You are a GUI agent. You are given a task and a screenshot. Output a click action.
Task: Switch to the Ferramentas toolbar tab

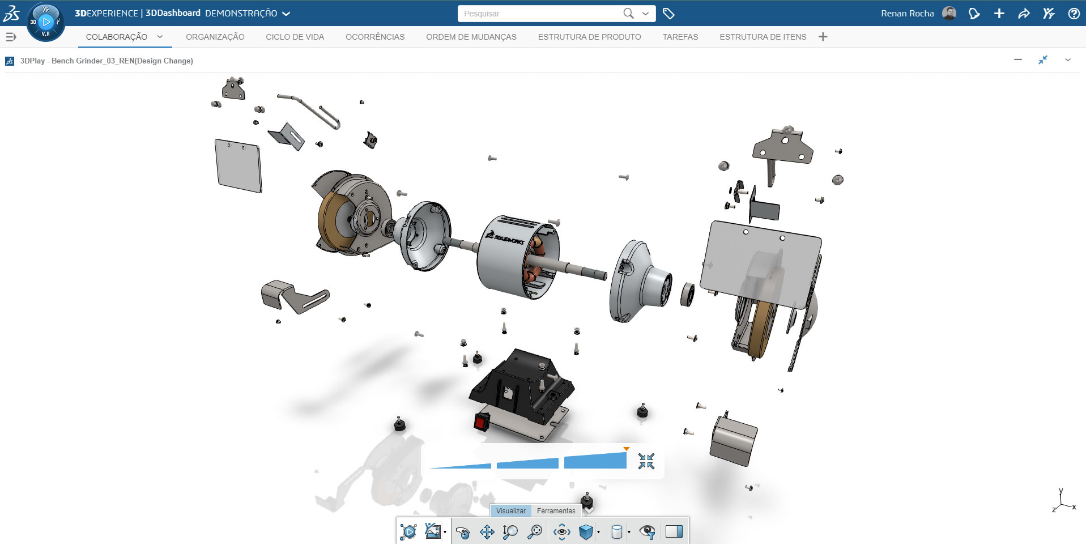pos(556,510)
